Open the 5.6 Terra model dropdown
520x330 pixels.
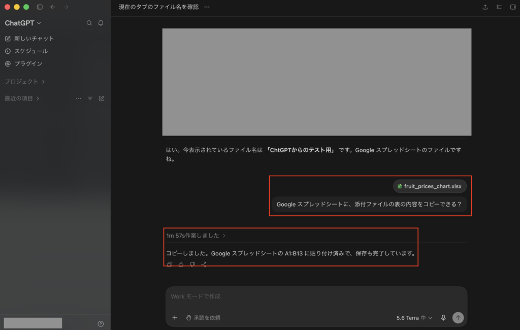pos(414,318)
